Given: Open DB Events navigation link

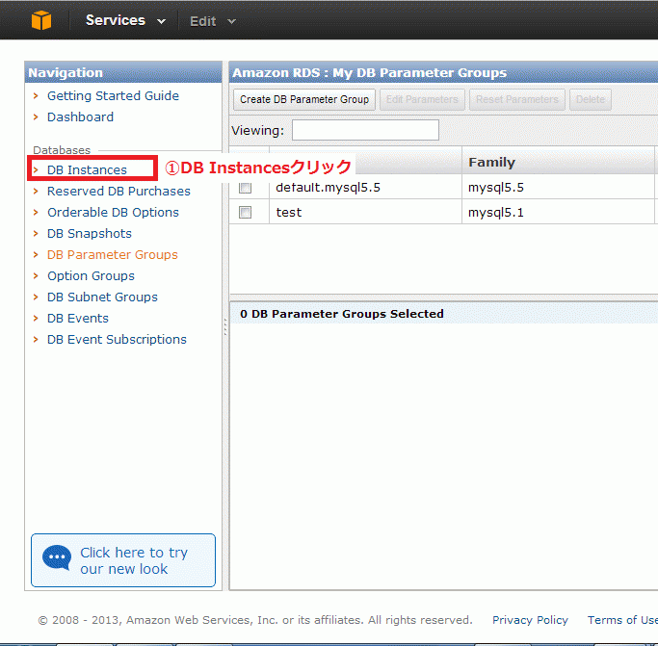Looking at the screenshot, I should coord(78,319).
